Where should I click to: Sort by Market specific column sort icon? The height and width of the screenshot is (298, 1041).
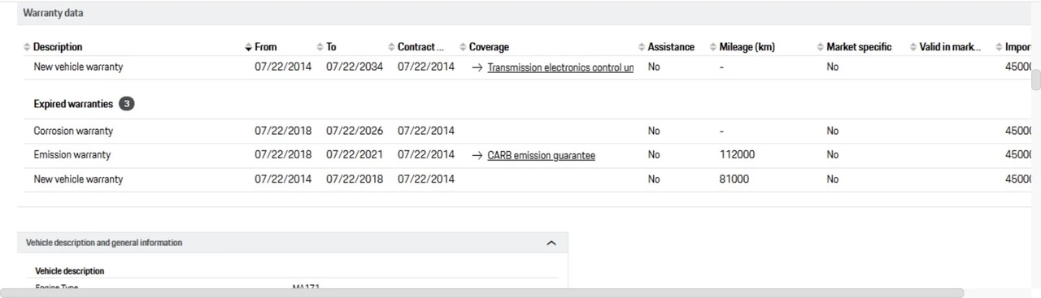coord(820,47)
